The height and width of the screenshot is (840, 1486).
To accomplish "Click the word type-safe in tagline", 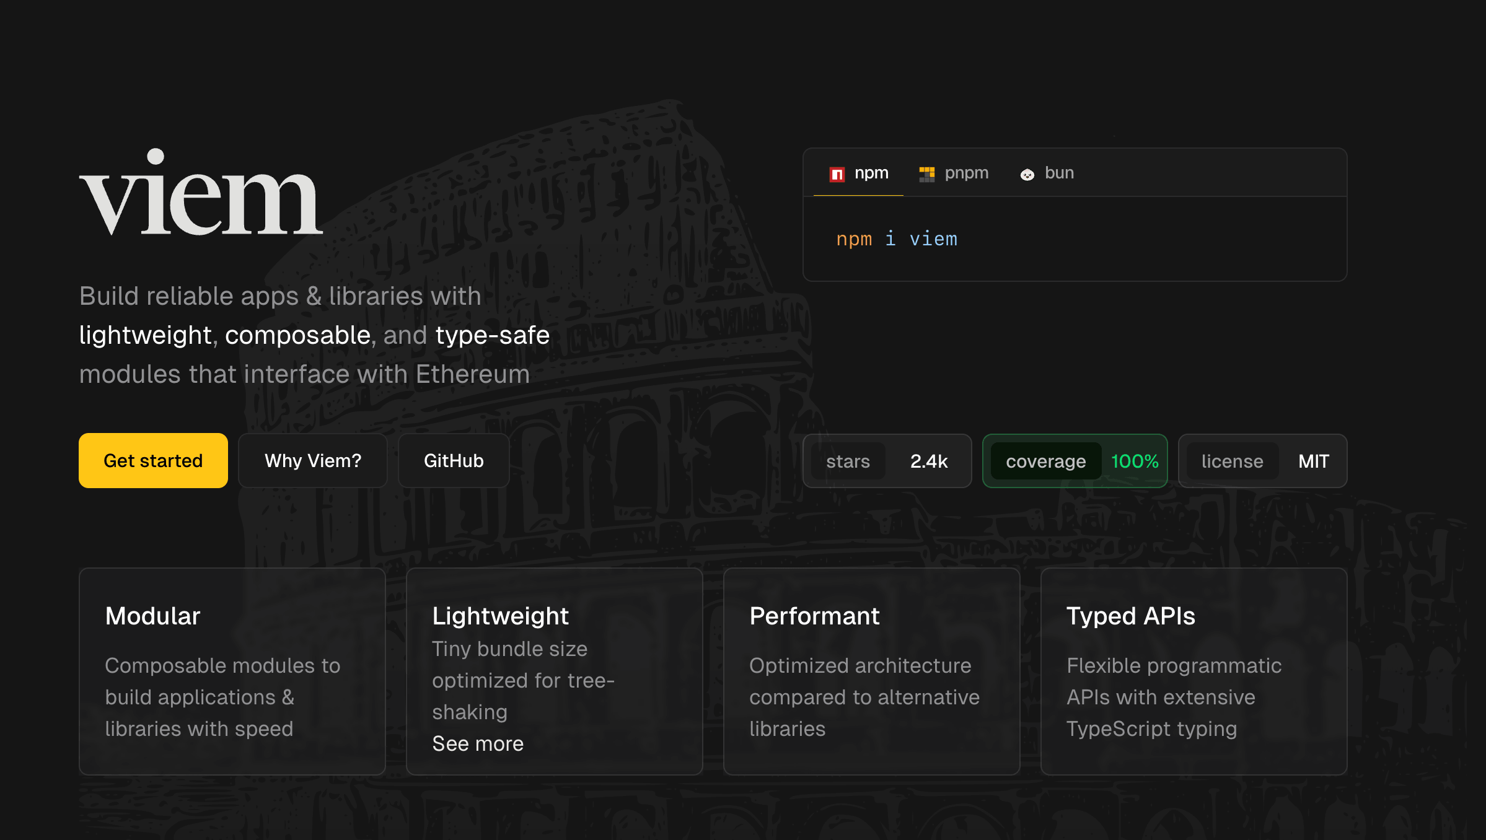I will (493, 335).
